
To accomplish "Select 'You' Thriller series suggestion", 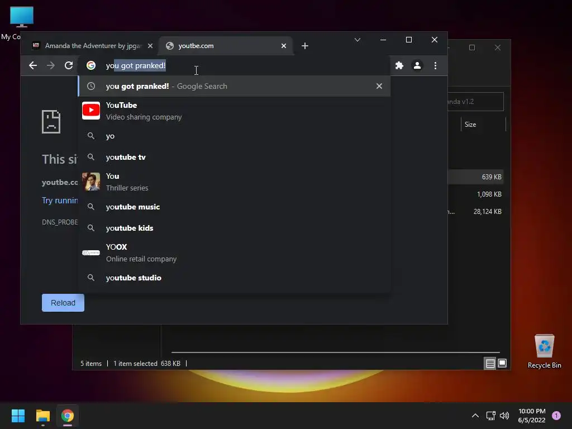I will tap(234, 182).
